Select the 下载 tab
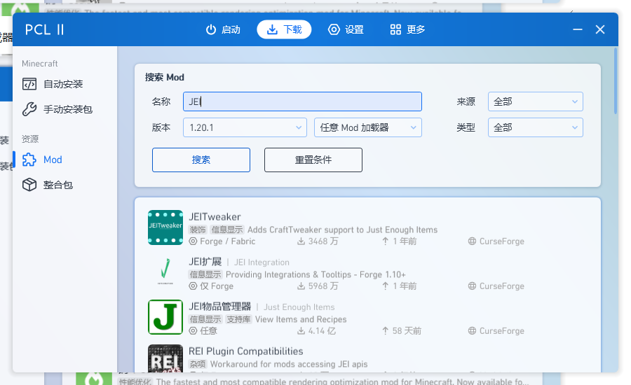The image size is (631, 385). click(284, 29)
